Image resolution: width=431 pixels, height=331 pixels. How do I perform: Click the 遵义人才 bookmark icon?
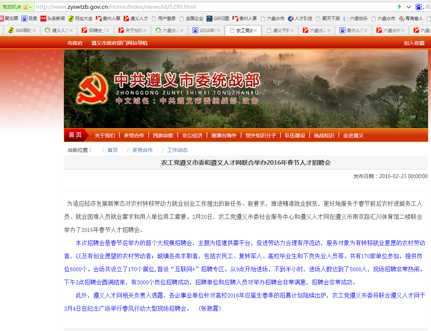(126, 19)
